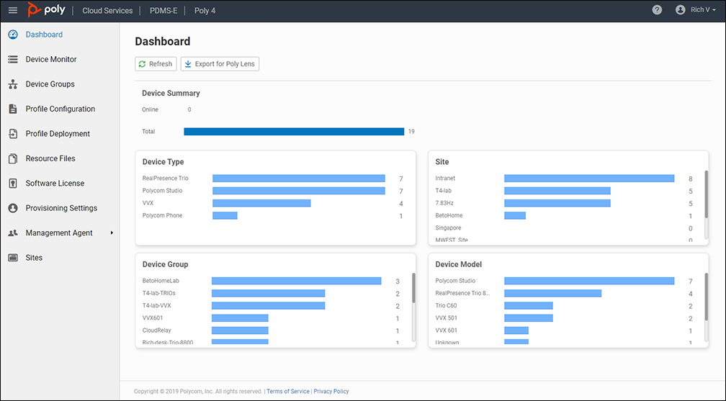Expand the Management Agent submenu arrow
726x401 pixels.
112,233
